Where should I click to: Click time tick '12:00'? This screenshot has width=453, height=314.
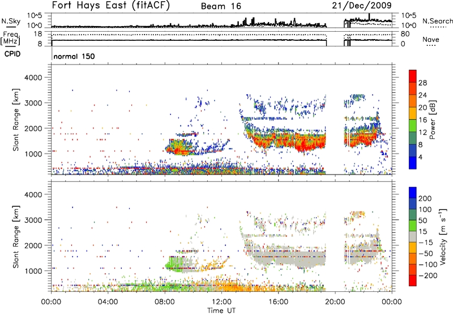(221, 302)
